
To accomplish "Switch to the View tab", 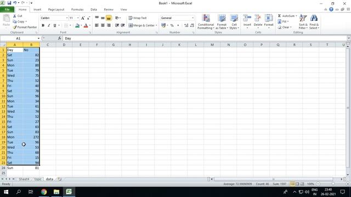I will pos(123,9).
